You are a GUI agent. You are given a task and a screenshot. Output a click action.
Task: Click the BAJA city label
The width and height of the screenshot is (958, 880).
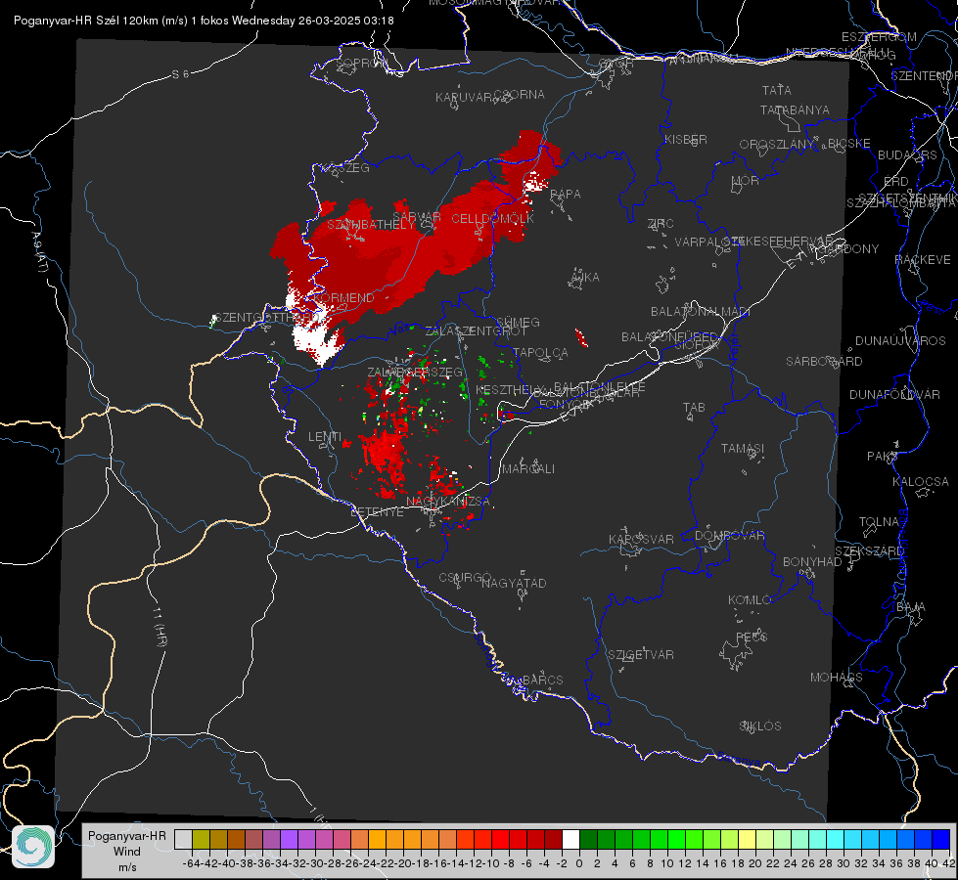click(911, 607)
